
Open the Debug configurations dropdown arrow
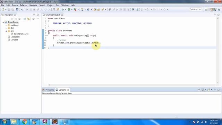tap(66, 9)
